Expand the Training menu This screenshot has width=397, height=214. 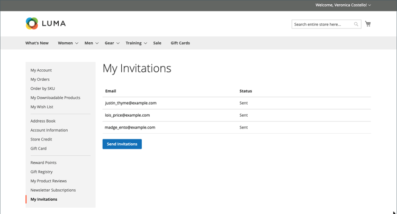(136, 43)
